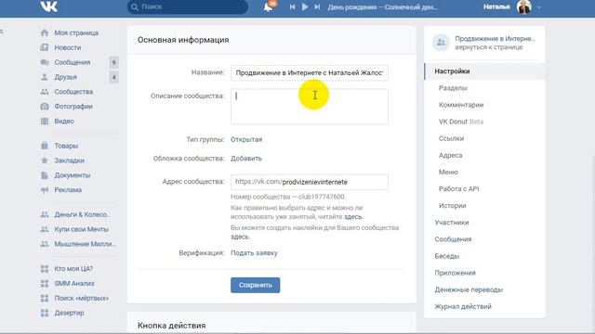Click the Сообщения chat bubble icon
595x334 pixels.
pyautogui.click(x=45, y=62)
